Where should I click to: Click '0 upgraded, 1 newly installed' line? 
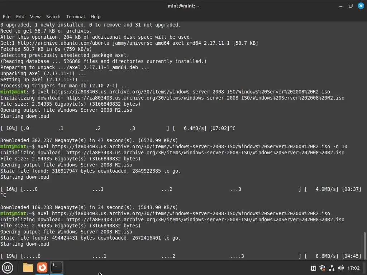(x=90, y=25)
